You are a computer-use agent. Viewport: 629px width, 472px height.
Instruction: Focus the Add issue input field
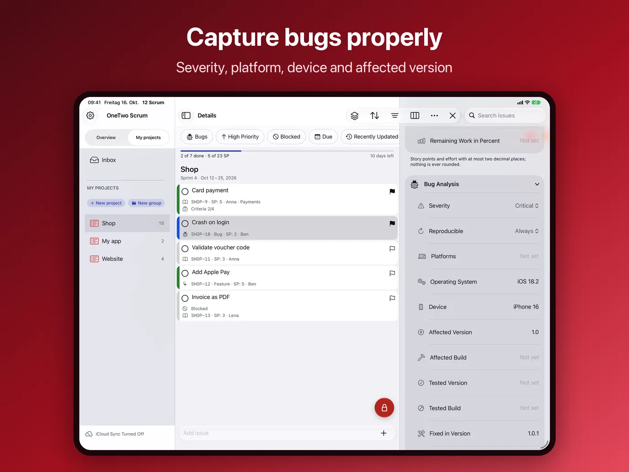click(x=287, y=433)
